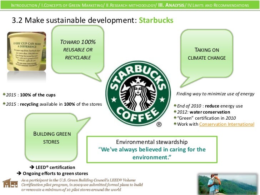Click 'I.Concepts of Green Marketing' header section

(72, 5)
